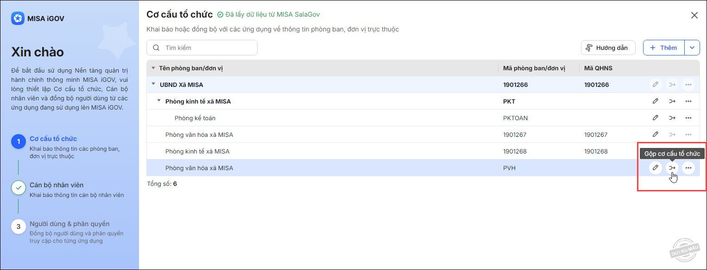Edit the 1901267 Phòng văn hóa row
Image resolution: width=707 pixels, height=270 pixels.
click(655, 135)
